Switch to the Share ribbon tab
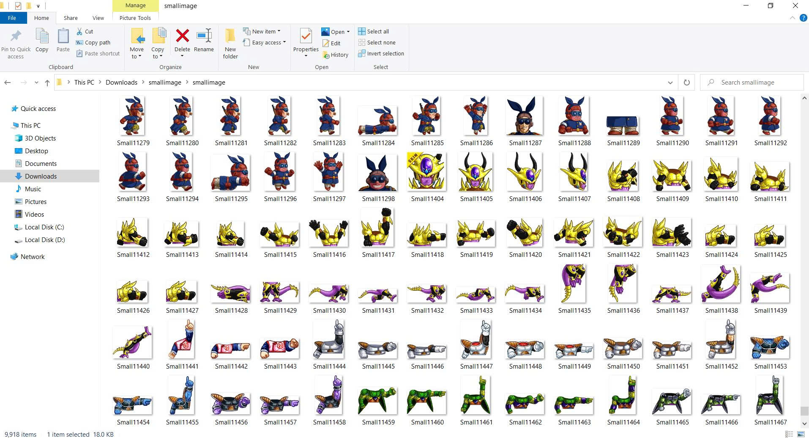The height and width of the screenshot is (438, 809). (71, 18)
